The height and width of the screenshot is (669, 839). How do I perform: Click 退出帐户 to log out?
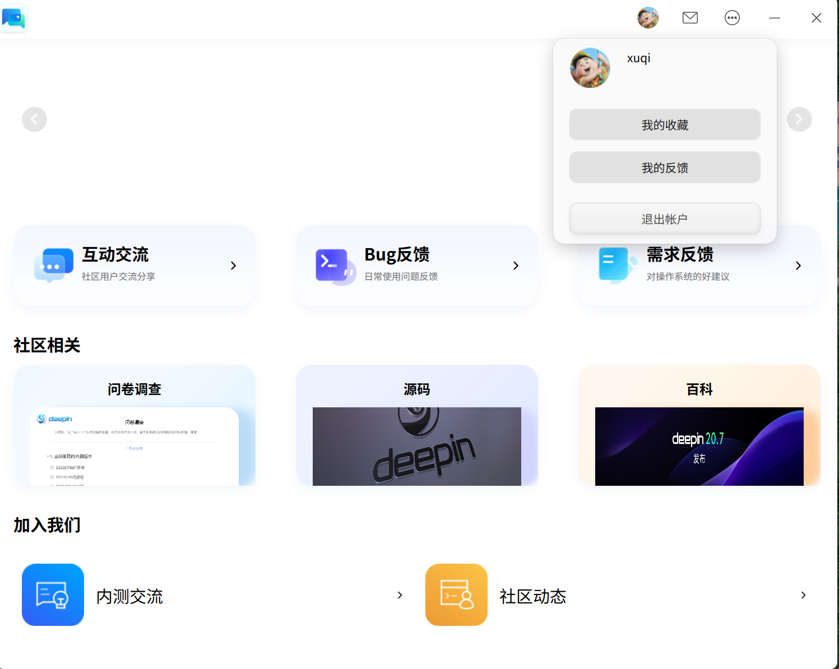click(x=665, y=219)
